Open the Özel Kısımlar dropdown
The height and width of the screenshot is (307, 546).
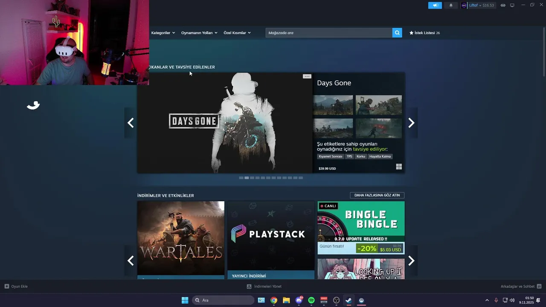point(237,33)
